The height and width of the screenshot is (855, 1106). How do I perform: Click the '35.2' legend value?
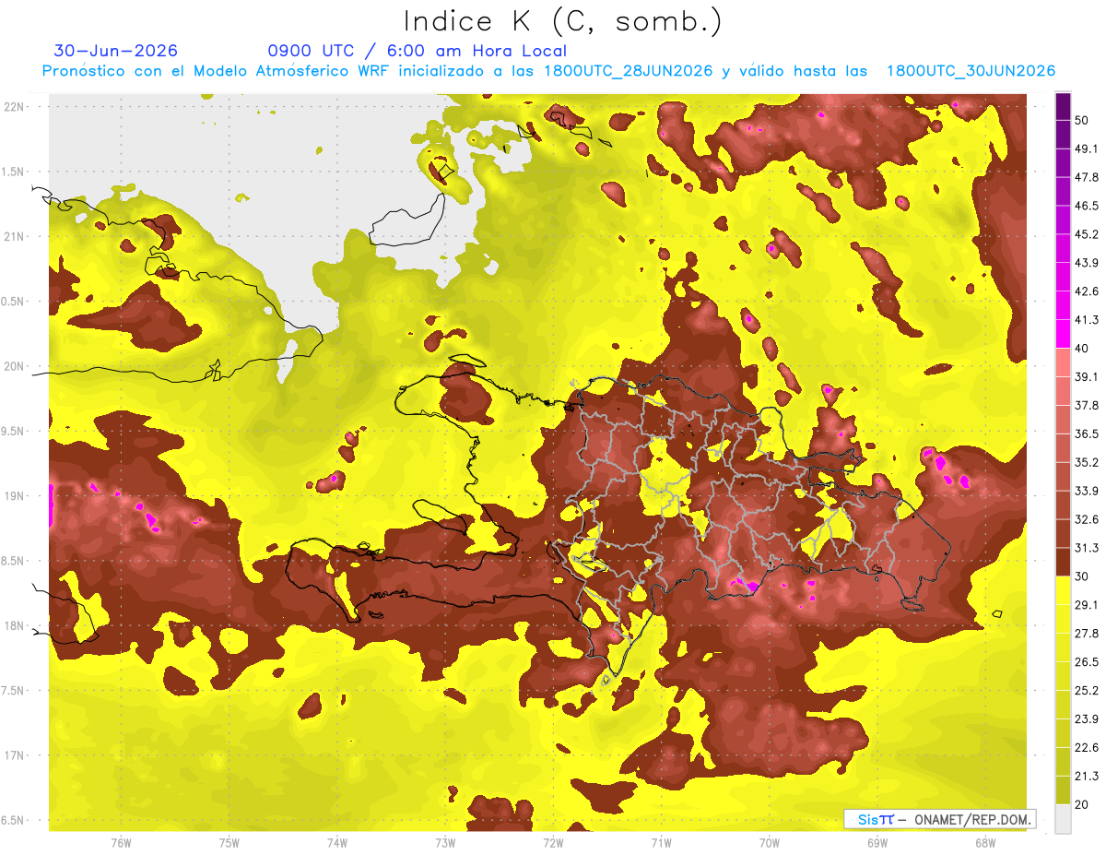coord(1087,462)
